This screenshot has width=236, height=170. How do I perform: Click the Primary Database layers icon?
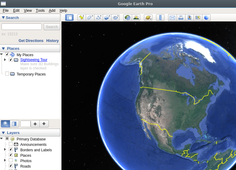click(x=12, y=139)
